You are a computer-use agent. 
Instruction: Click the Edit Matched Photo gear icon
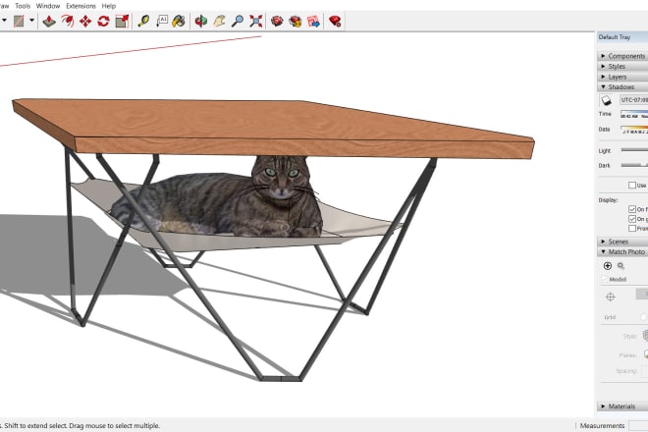(x=621, y=266)
